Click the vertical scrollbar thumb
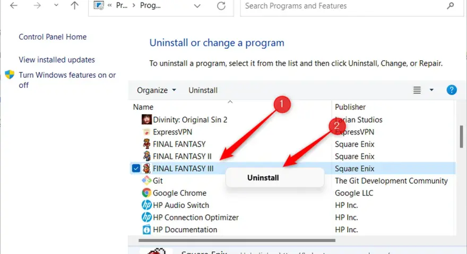Image resolution: width=467 pixels, height=254 pixels. click(x=461, y=137)
